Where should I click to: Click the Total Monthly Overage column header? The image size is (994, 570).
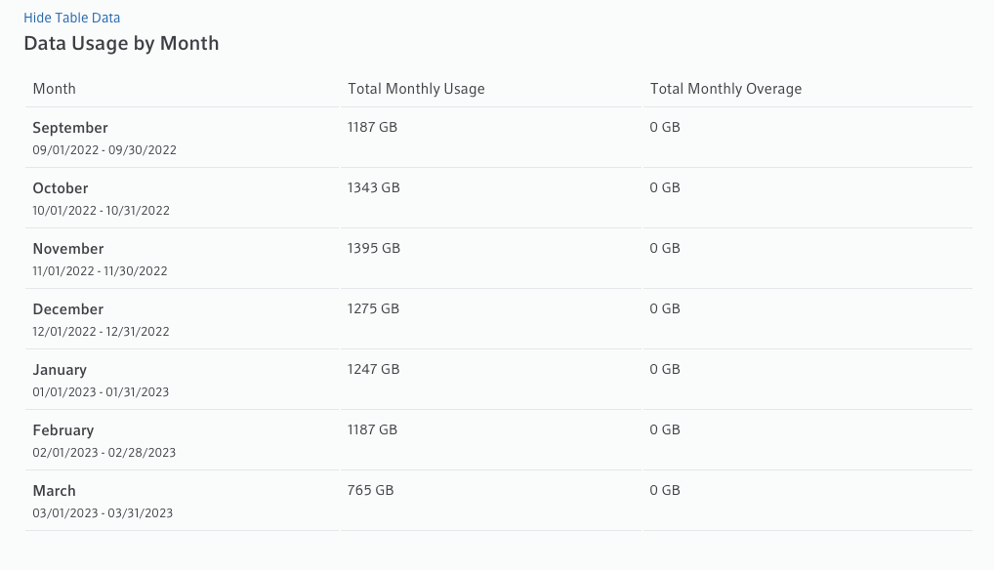pyautogui.click(x=725, y=89)
